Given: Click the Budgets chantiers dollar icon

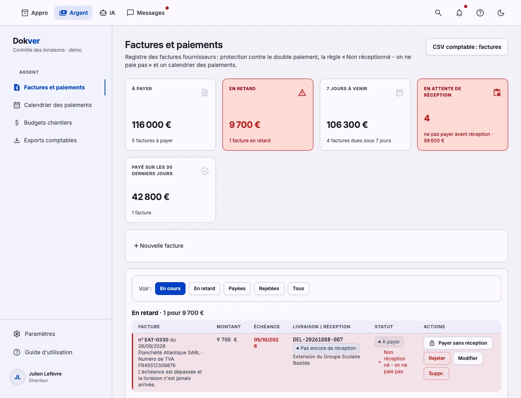Looking at the screenshot, I should point(17,123).
